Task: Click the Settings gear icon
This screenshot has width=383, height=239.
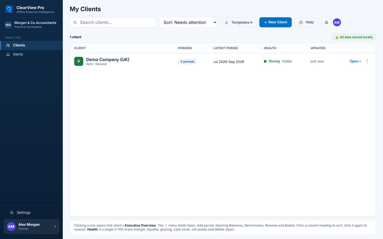Action: pos(11,213)
